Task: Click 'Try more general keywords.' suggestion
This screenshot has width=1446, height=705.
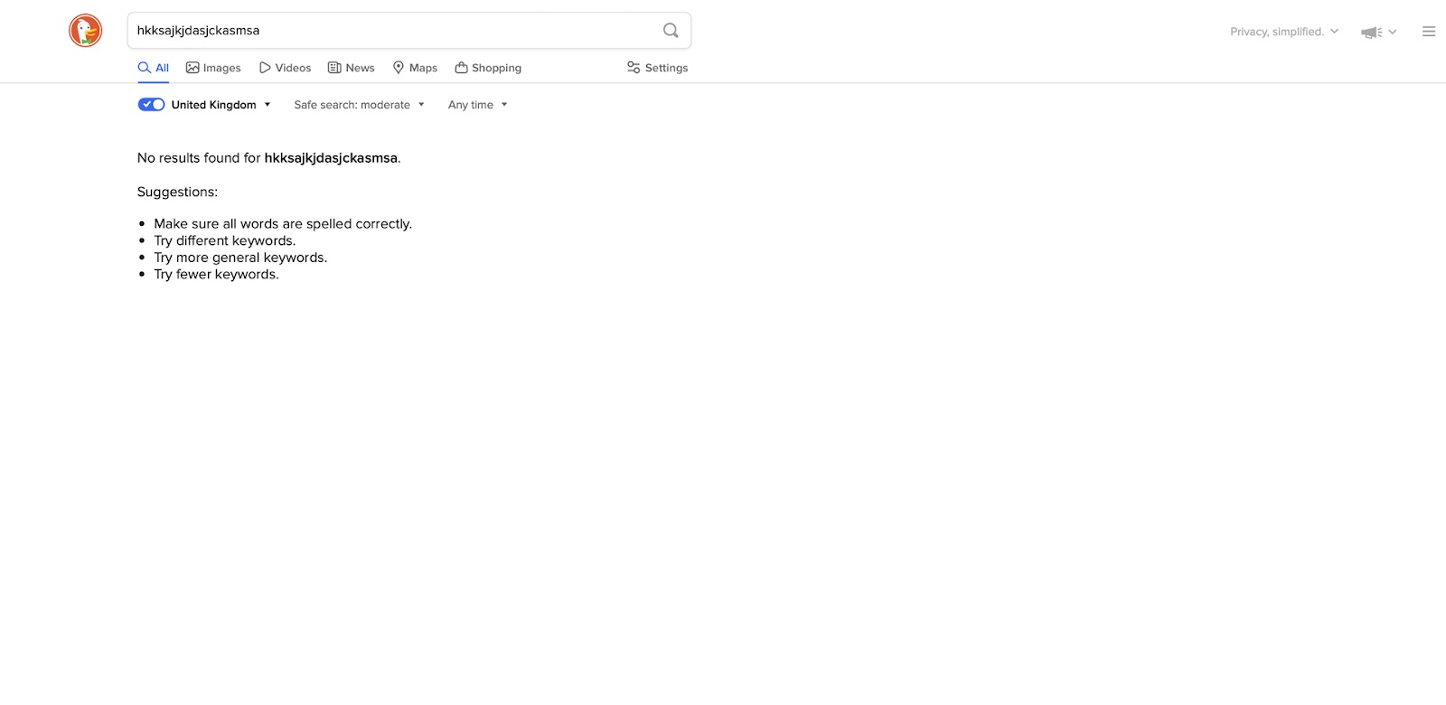Action: pyautogui.click(x=240, y=258)
